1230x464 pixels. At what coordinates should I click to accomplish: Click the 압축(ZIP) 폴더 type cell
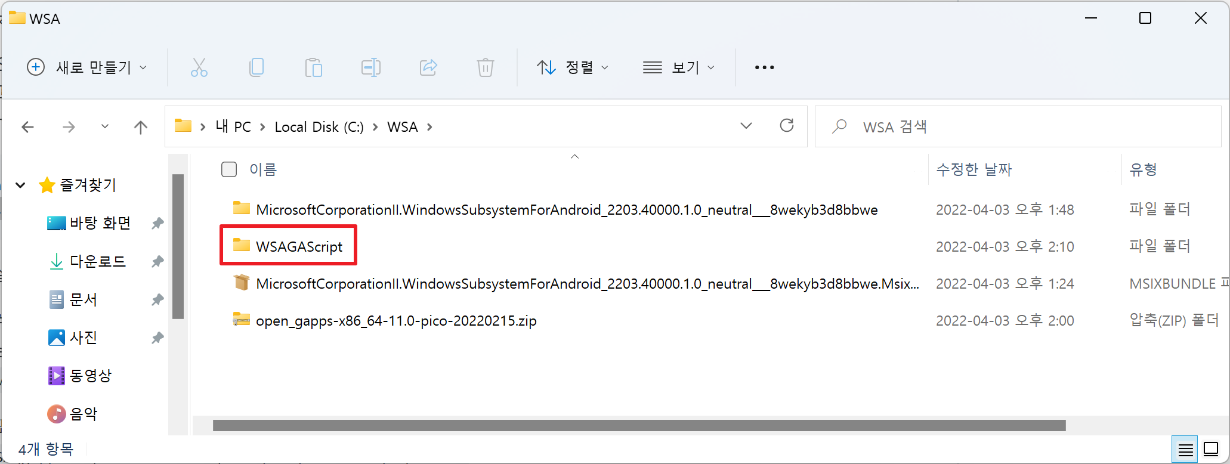point(1174,320)
